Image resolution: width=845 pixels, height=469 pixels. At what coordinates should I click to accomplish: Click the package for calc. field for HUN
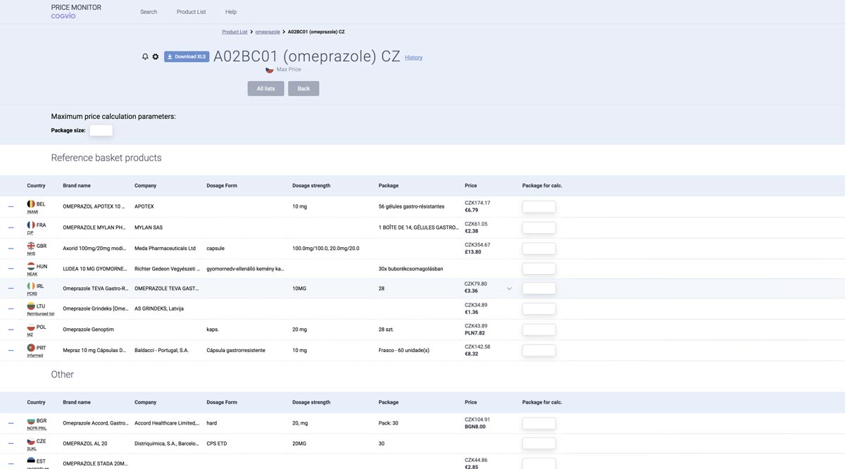point(539,269)
